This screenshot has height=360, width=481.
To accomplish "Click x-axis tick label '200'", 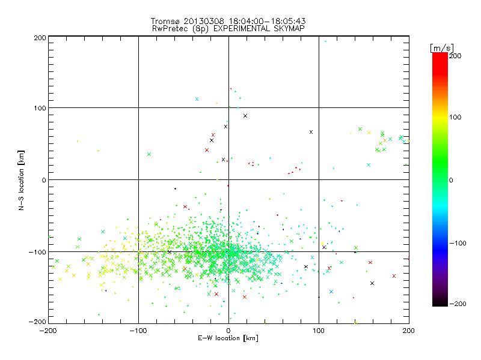I will pos(409,331).
